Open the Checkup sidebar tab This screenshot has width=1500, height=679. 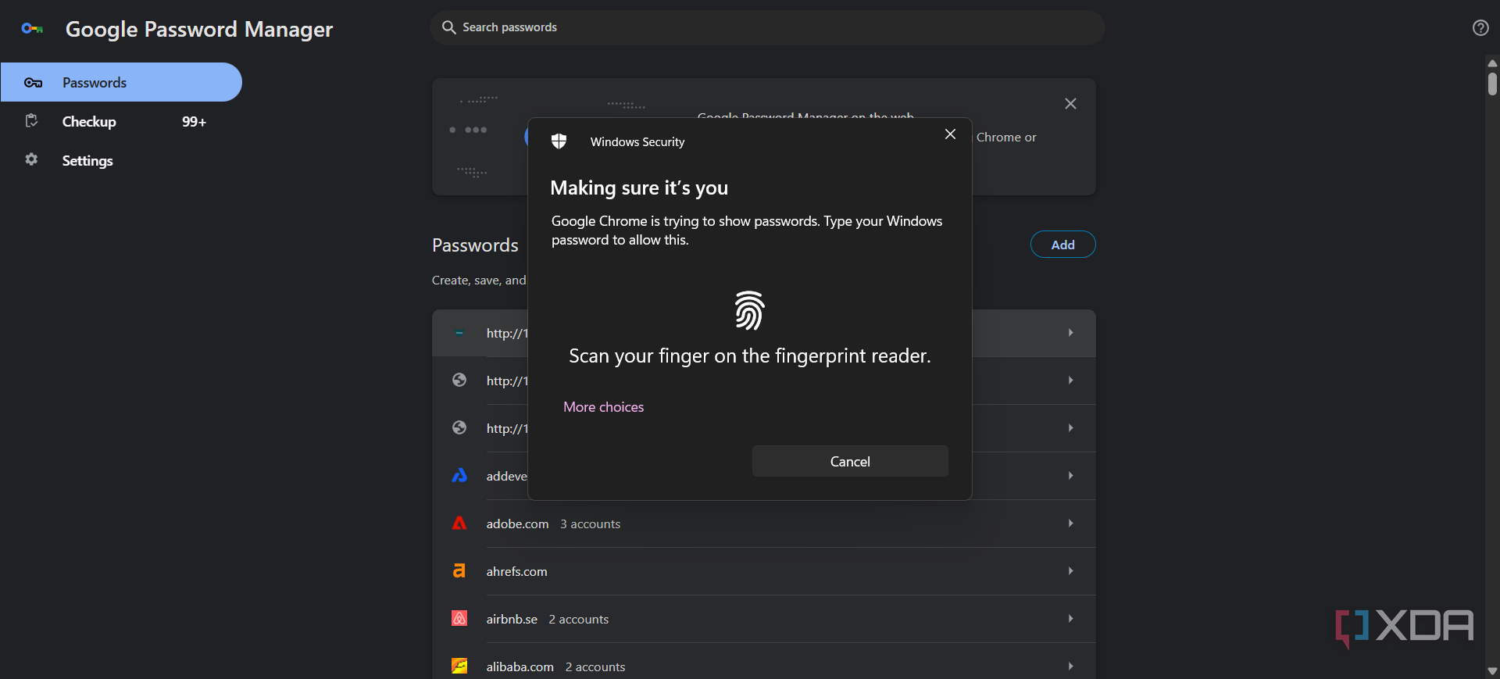[x=121, y=121]
